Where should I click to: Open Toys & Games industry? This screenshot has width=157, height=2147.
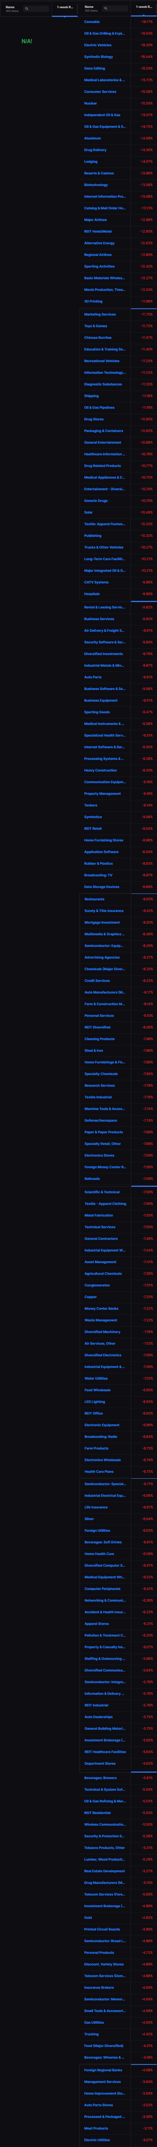click(95, 326)
